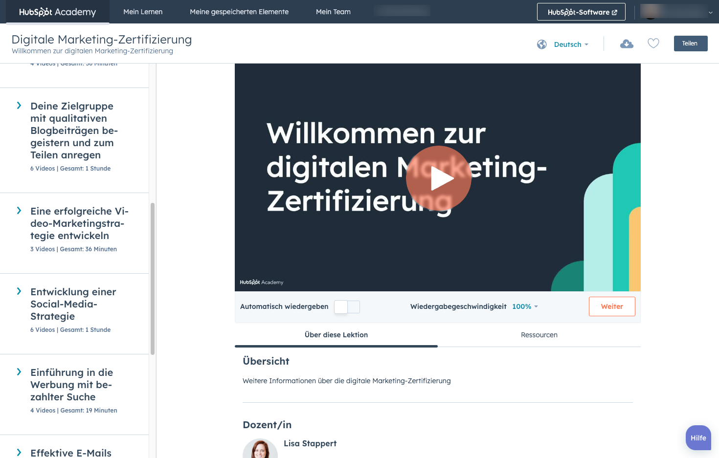
Task: Click Lisa Stappert instructor photo
Action: 260,448
